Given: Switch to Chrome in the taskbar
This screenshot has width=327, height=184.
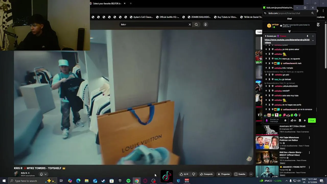Looking at the screenshot, I should pos(137,181).
